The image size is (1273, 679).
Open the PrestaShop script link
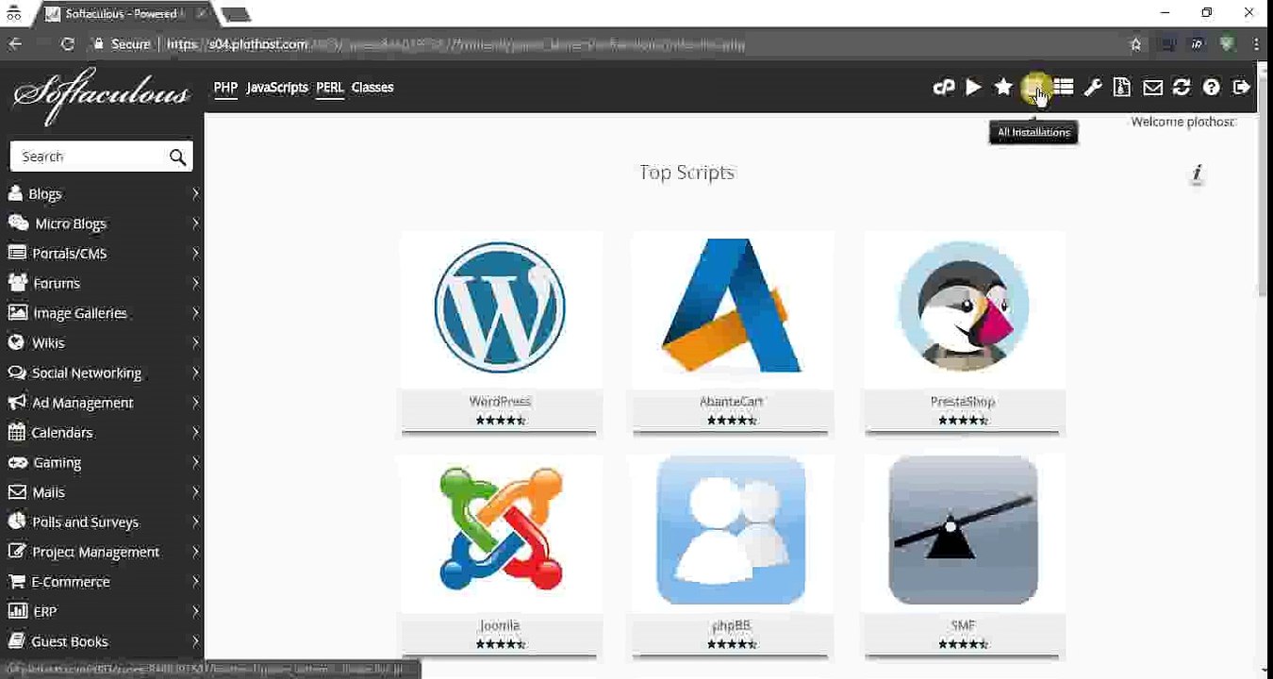point(963,402)
